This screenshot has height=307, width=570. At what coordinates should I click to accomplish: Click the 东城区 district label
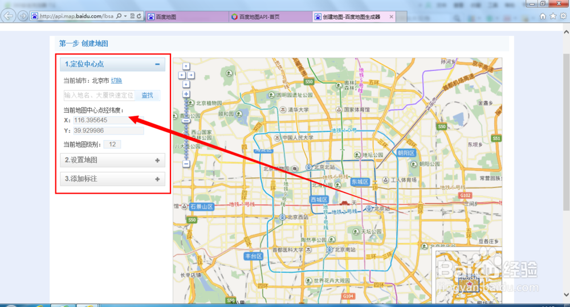[360, 182]
